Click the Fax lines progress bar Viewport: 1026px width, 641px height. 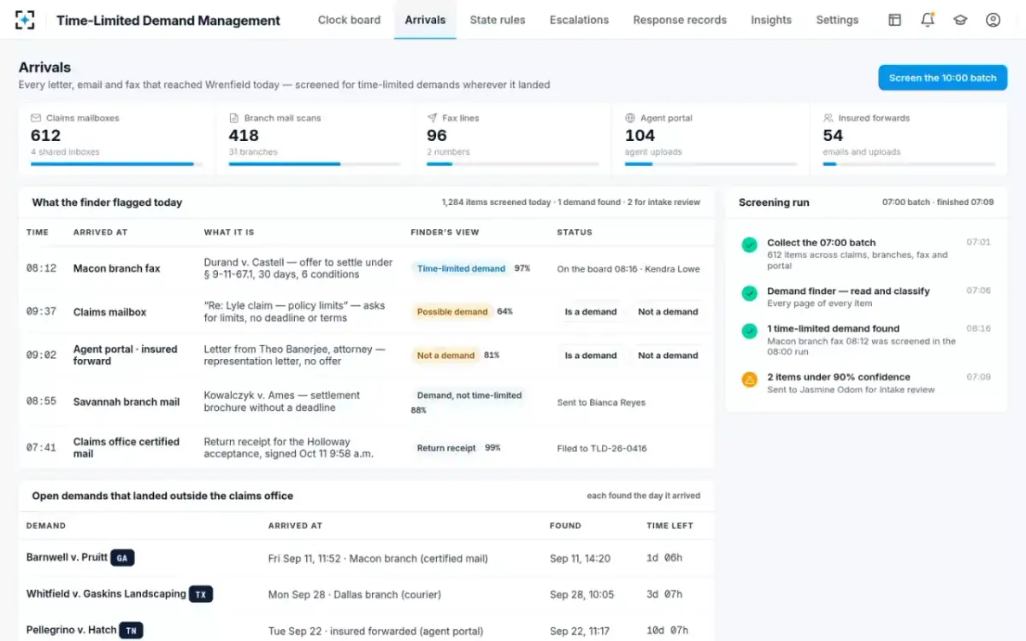pyautogui.click(x=512, y=164)
